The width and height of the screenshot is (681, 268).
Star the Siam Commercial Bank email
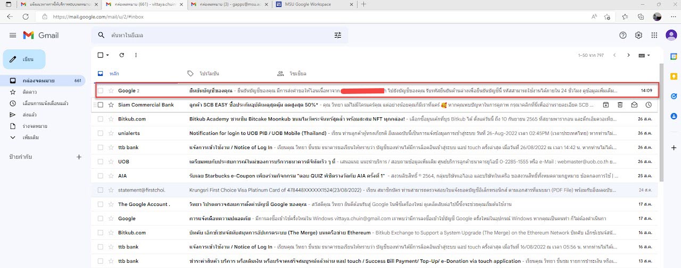click(x=111, y=105)
